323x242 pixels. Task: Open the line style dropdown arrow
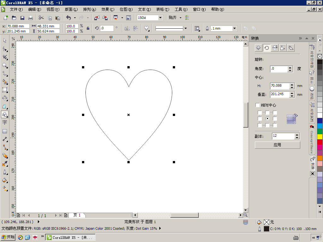pyautogui.click(x=185, y=28)
